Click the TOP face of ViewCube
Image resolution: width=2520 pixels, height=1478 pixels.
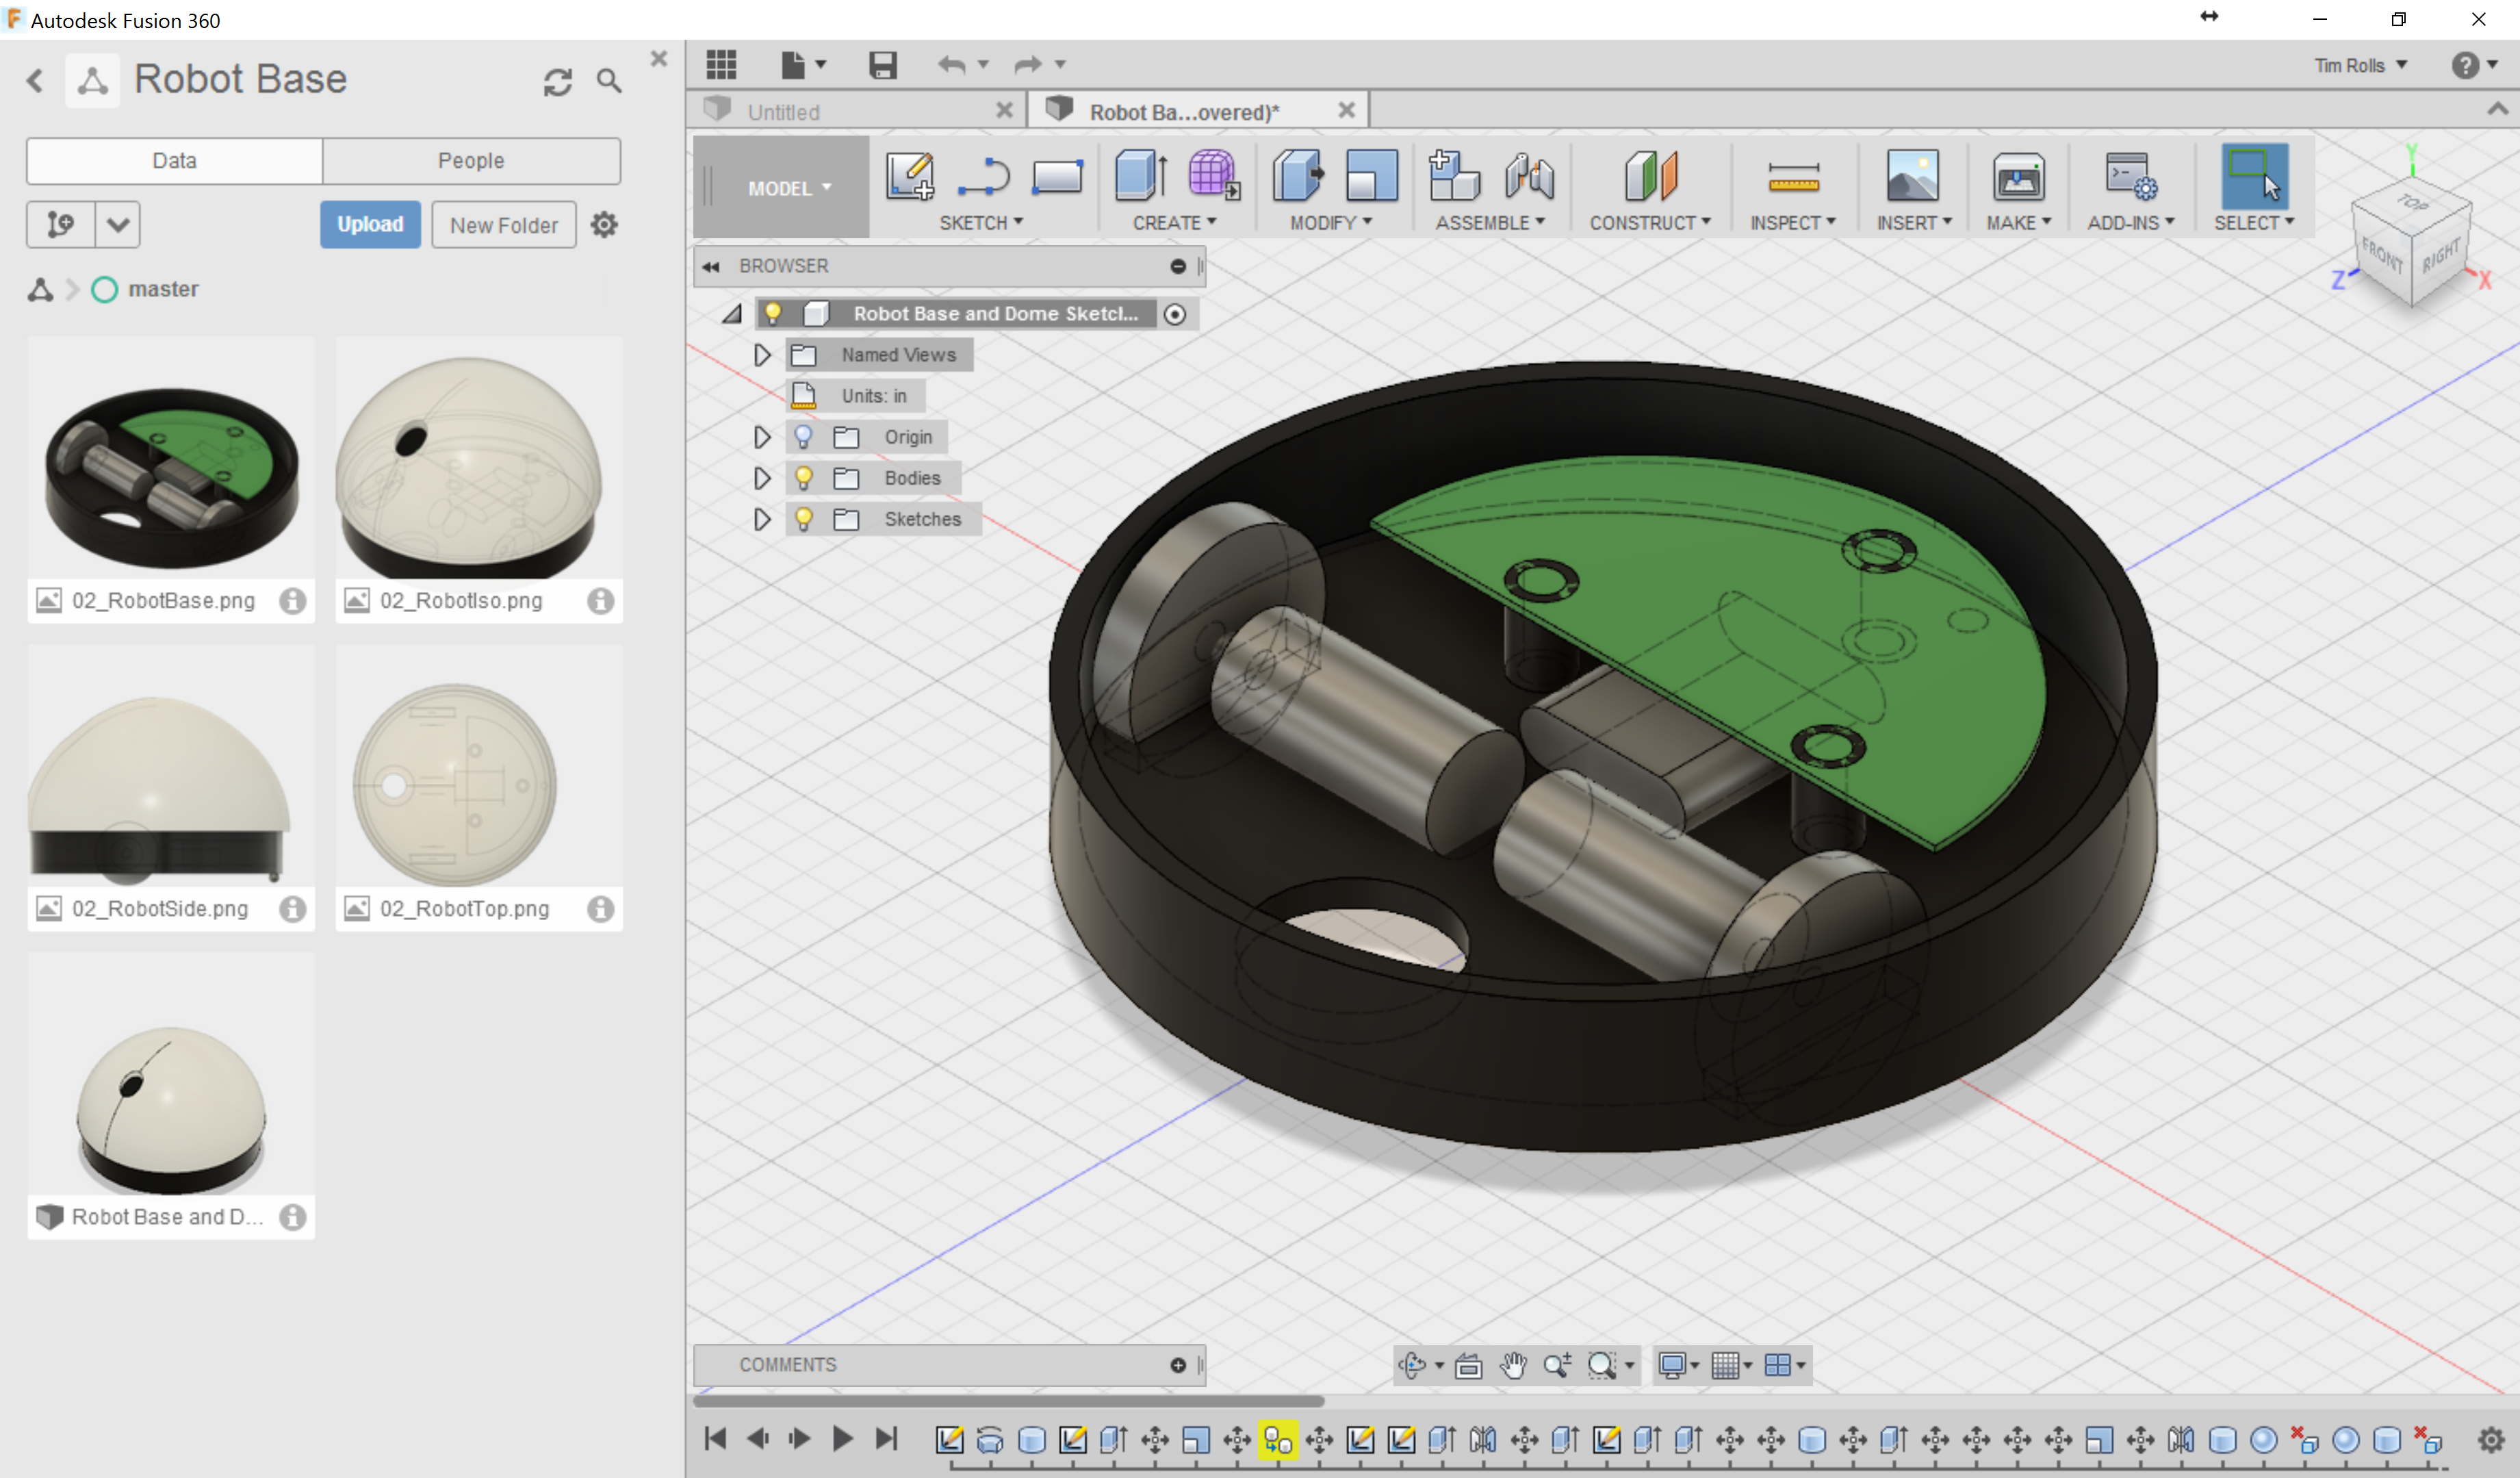point(2412,203)
